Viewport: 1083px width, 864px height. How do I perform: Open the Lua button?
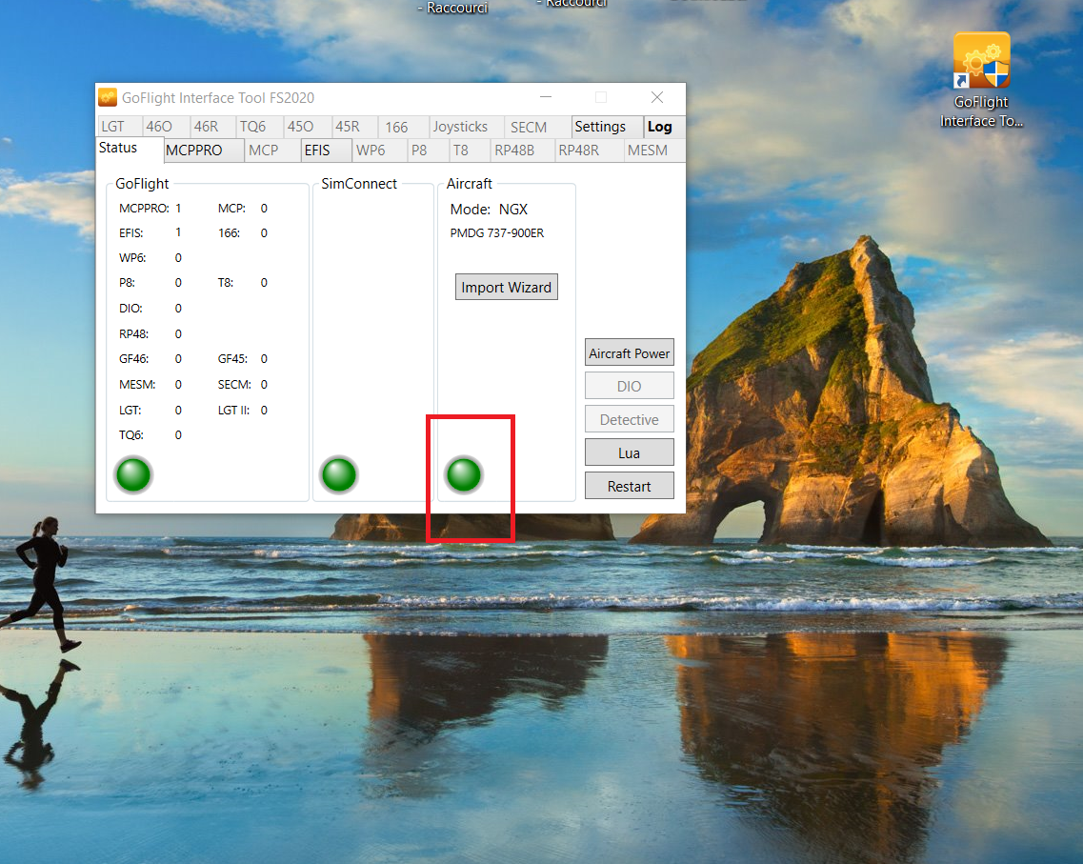click(630, 453)
